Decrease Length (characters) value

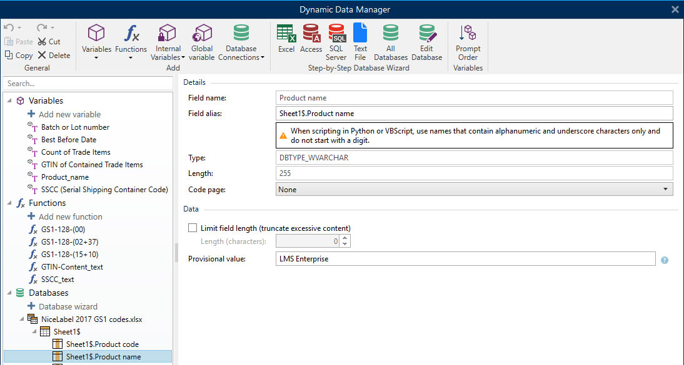345,244
